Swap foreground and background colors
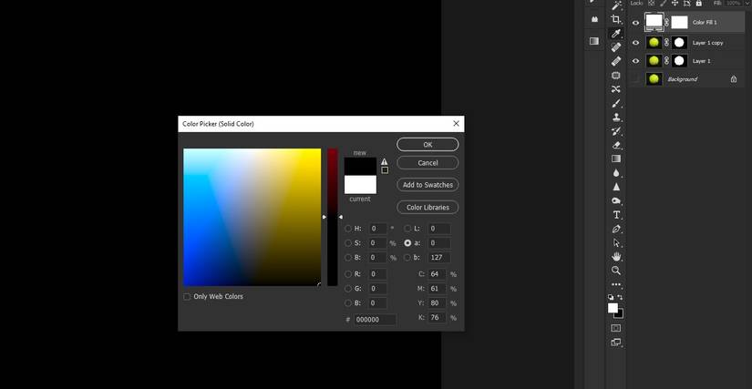Viewport: 752px width, 389px height. click(x=620, y=297)
